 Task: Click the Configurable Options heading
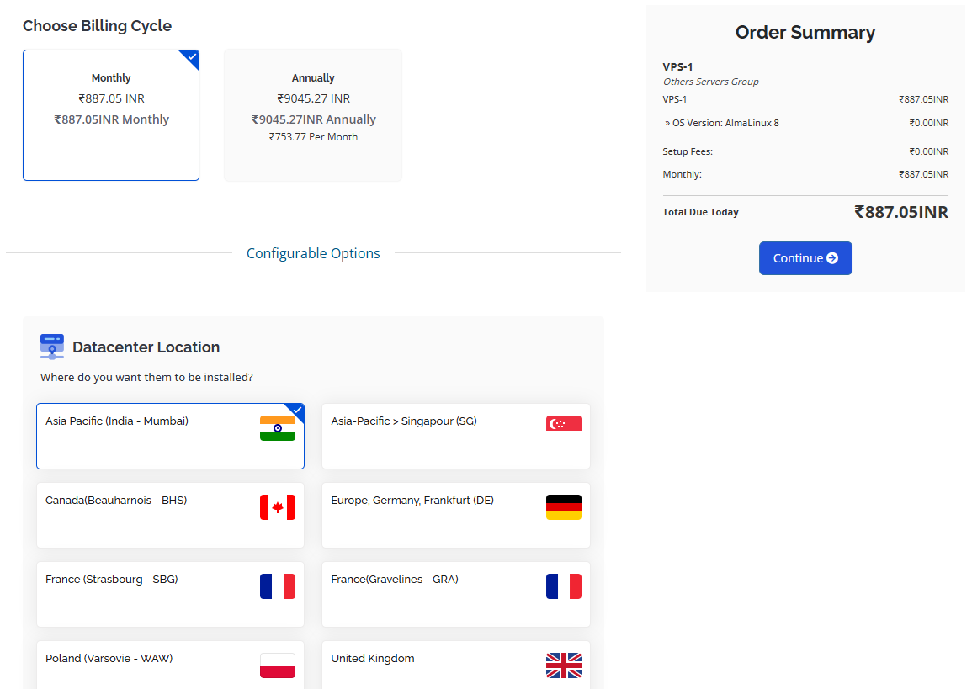(313, 253)
